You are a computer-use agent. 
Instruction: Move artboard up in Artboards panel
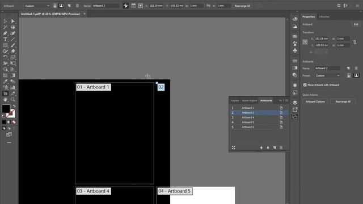[261, 148]
